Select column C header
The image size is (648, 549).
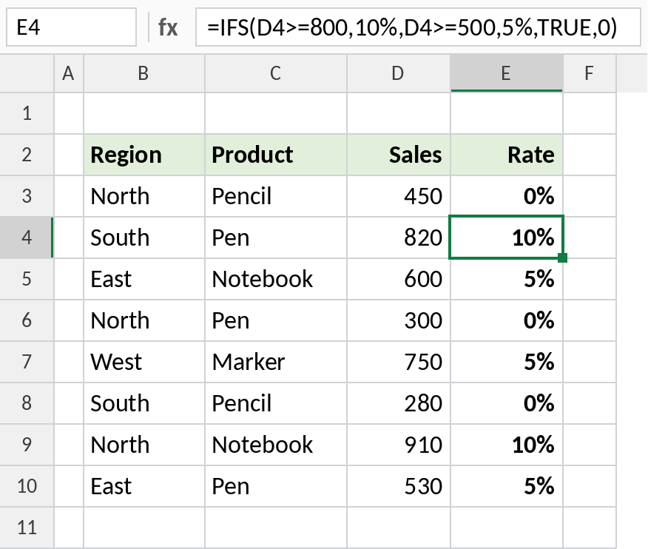click(x=276, y=73)
